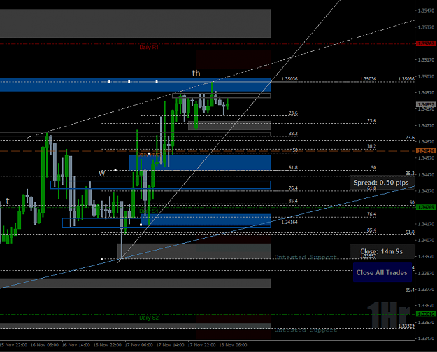Select the 'W' chart text label
Screen dimensions: 437x352
pyautogui.click(x=102, y=174)
